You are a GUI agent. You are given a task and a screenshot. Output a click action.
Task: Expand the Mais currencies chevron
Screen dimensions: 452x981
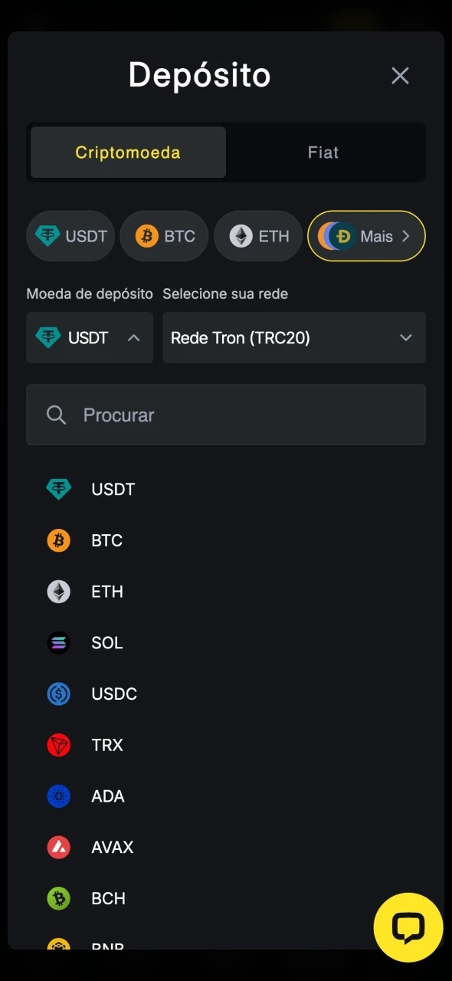(x=405, y=236)
